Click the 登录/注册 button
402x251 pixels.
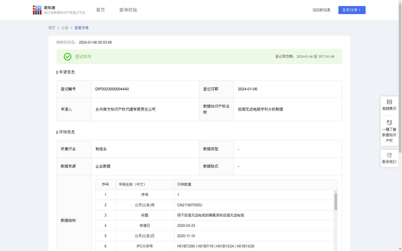pyautogui.click(x=352, y=10)
